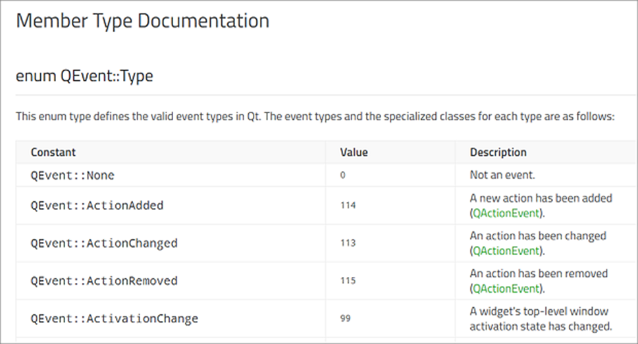638x344 pixels.
Task: Click the QEvent::ActionAdded constant name
Action: [x=97, y=205]
